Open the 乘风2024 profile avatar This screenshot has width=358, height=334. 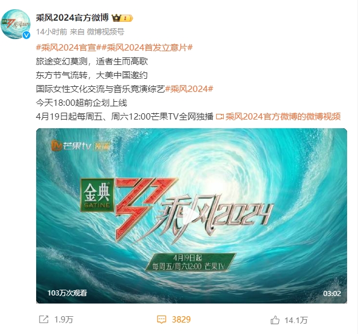point(15,24)
